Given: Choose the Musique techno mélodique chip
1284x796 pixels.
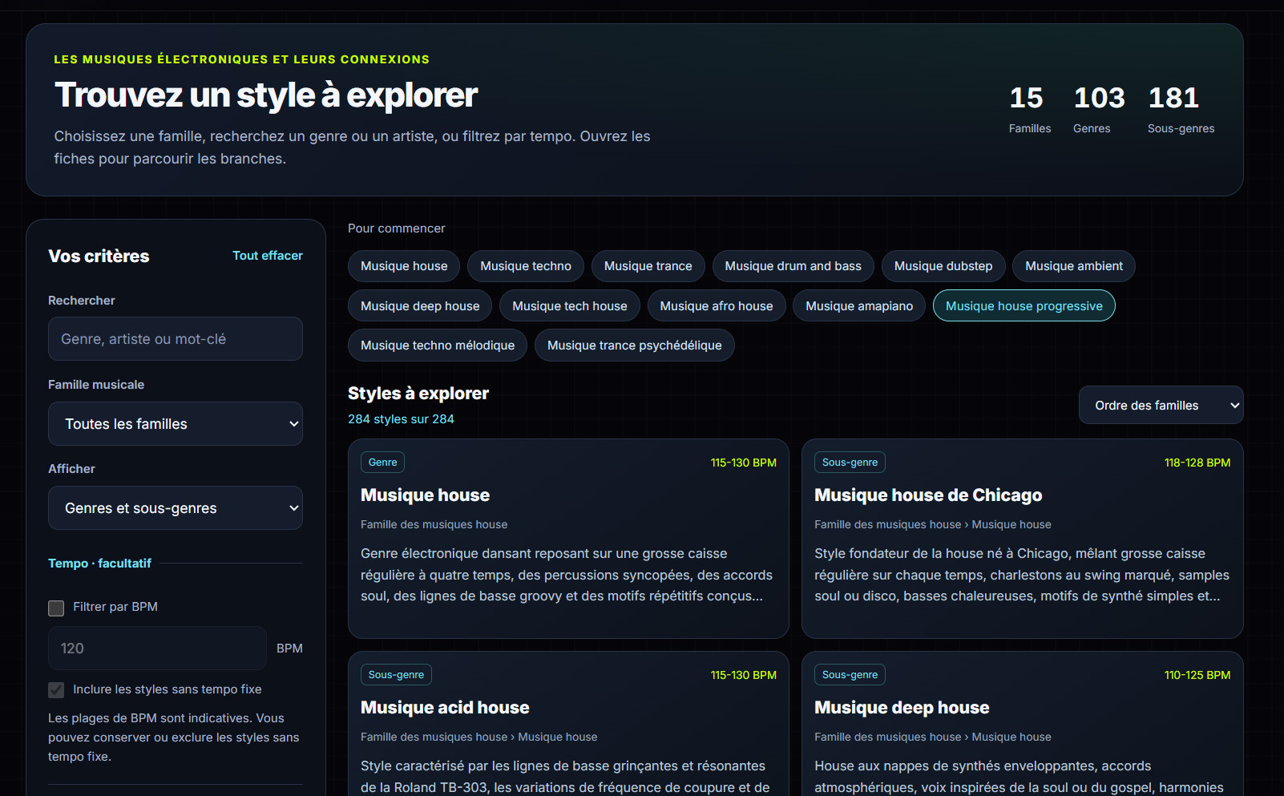Looking at the screenshot, I should [x=438, y=345].
